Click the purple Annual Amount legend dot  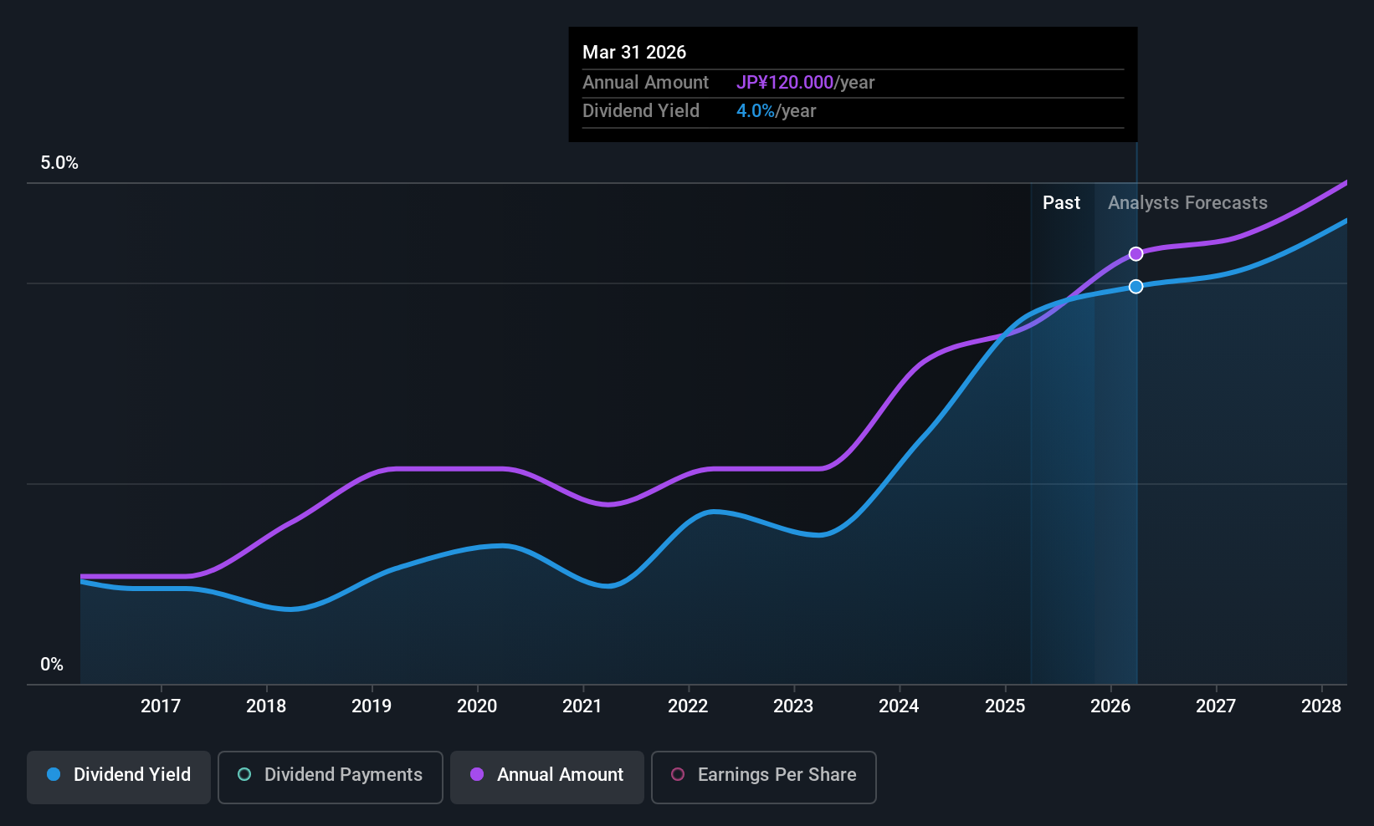tap(477, 775)
